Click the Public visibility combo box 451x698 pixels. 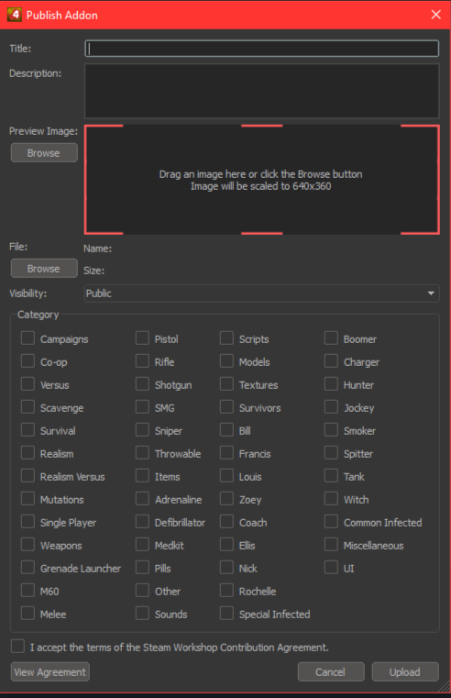tap(261, 294)
